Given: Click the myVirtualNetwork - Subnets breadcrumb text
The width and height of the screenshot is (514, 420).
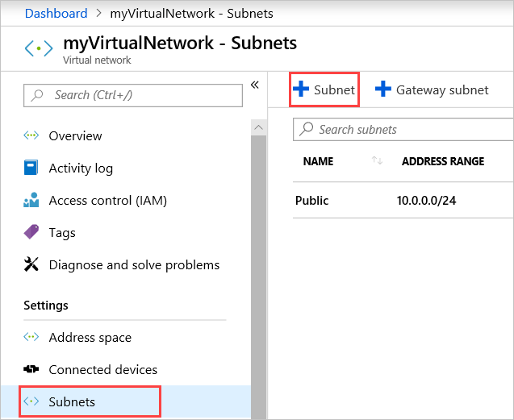Looking at the screenshot, I should (x=191, y=14).
